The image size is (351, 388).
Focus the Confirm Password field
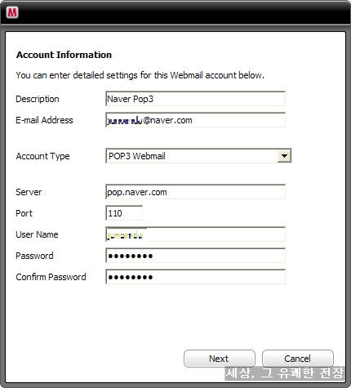click(195, 277)
